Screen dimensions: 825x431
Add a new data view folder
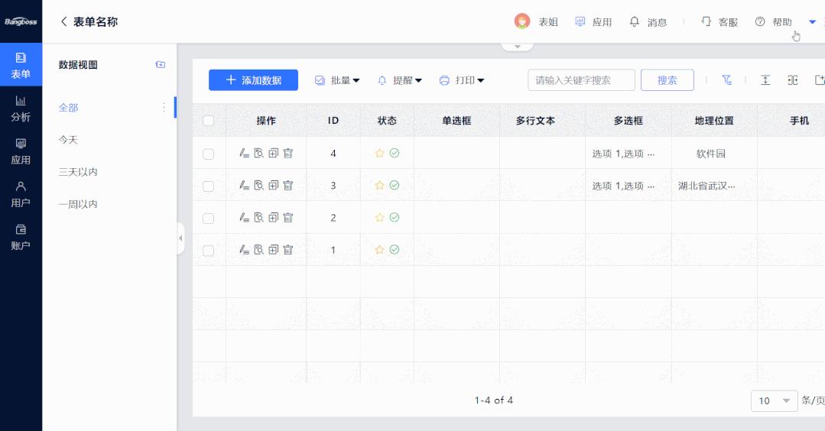click(161, 65)
